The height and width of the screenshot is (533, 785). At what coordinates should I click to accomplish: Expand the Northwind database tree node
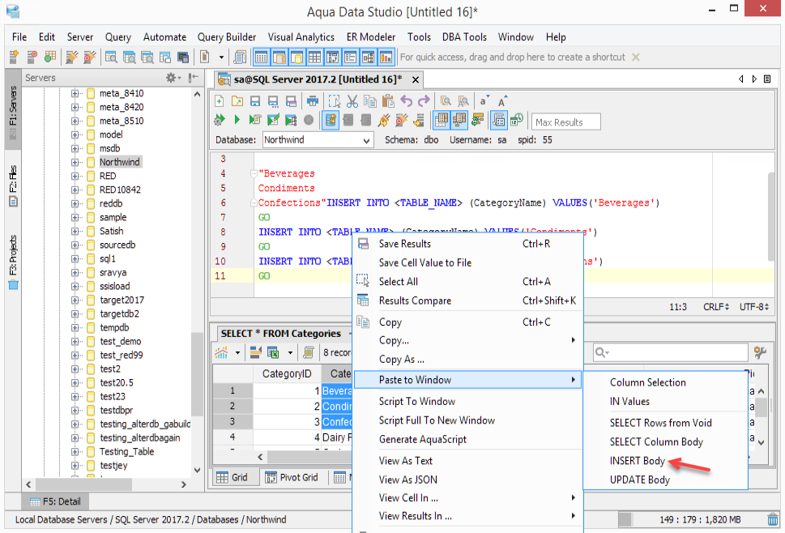pyautogui.click(x=75, y=162)
